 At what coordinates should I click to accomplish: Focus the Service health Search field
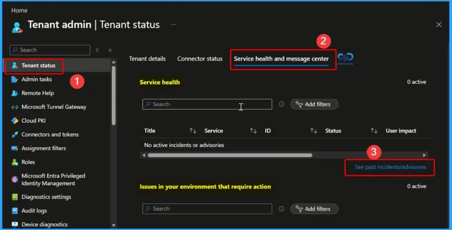tap(207, 104)
